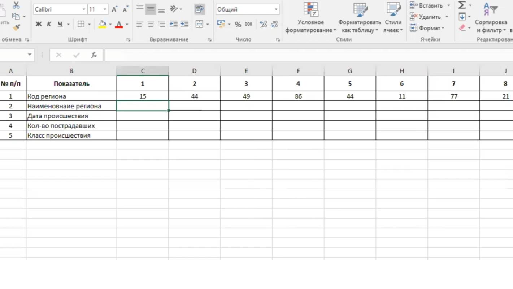The height and width of the screenshot is (289, 513).
Task: Cancel the formula bar entry with the X
Action: point(58,55)
